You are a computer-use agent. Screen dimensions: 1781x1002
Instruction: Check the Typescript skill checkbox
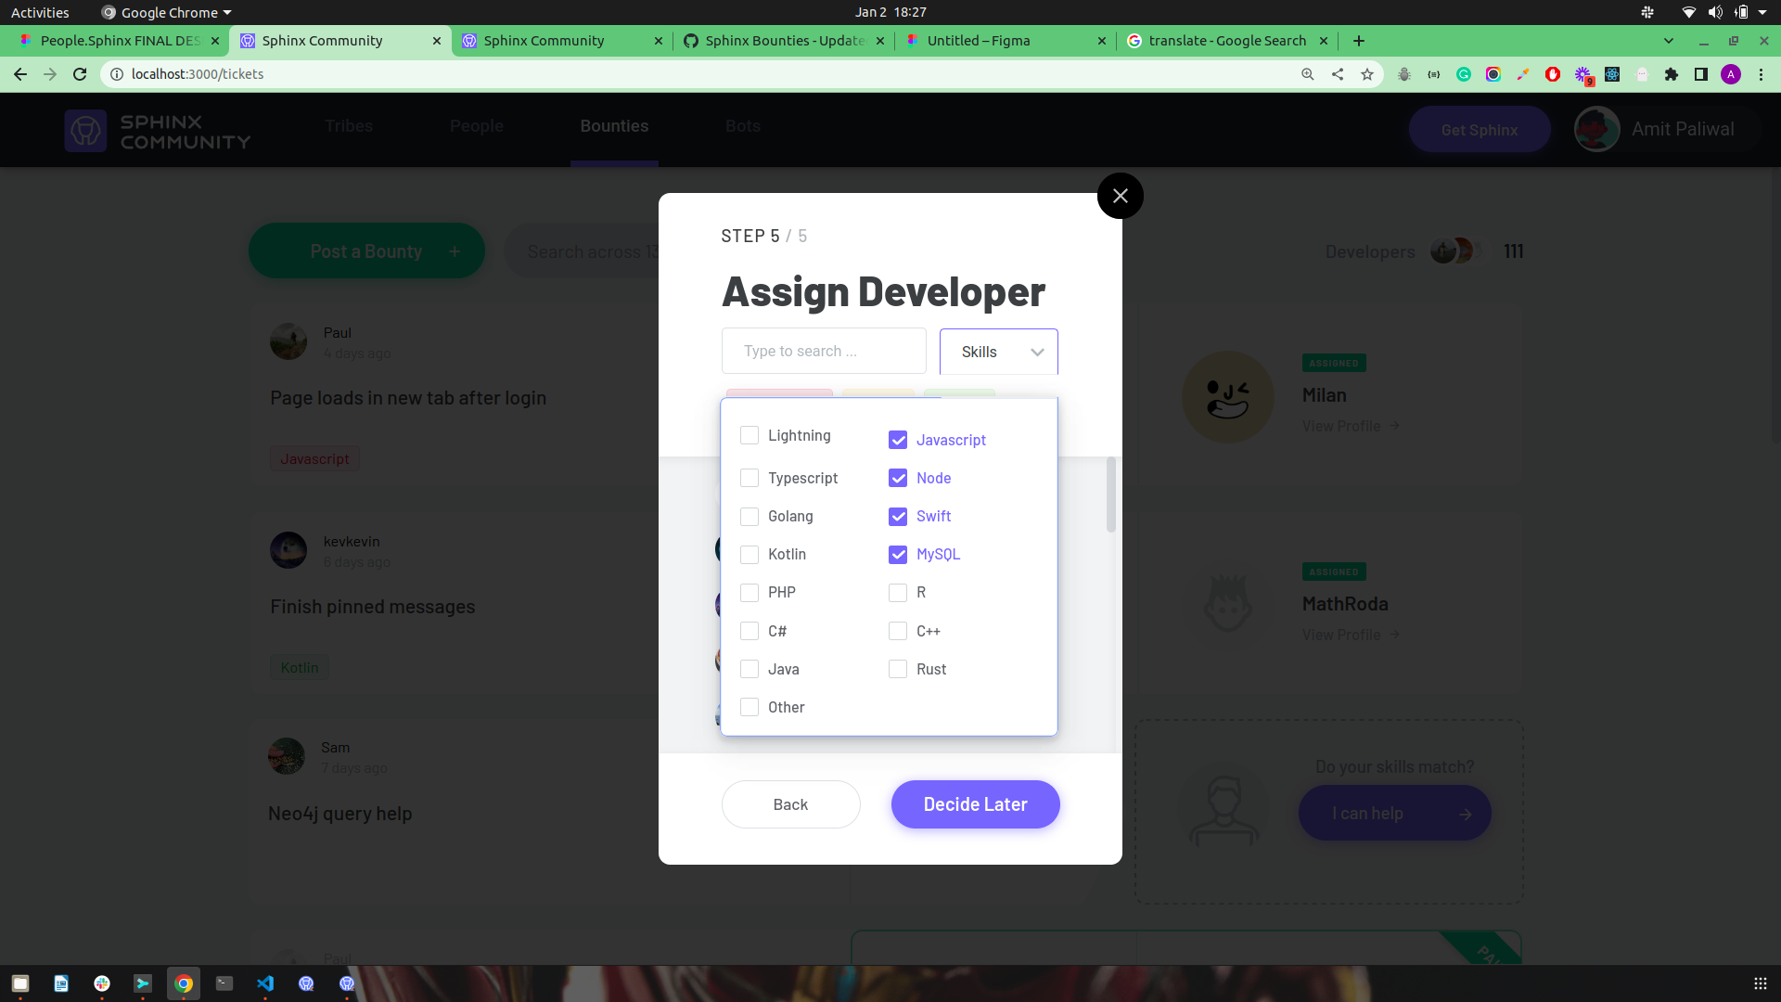point(750,478)
